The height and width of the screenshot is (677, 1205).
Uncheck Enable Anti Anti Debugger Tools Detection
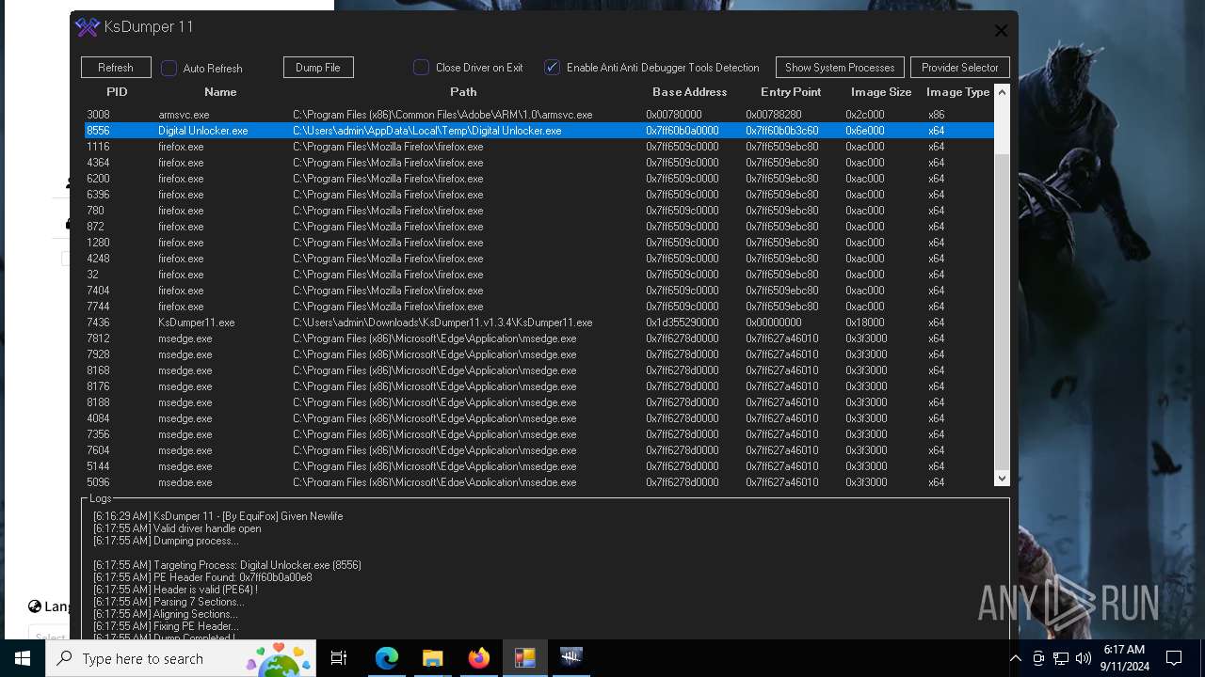click(553, 68)
